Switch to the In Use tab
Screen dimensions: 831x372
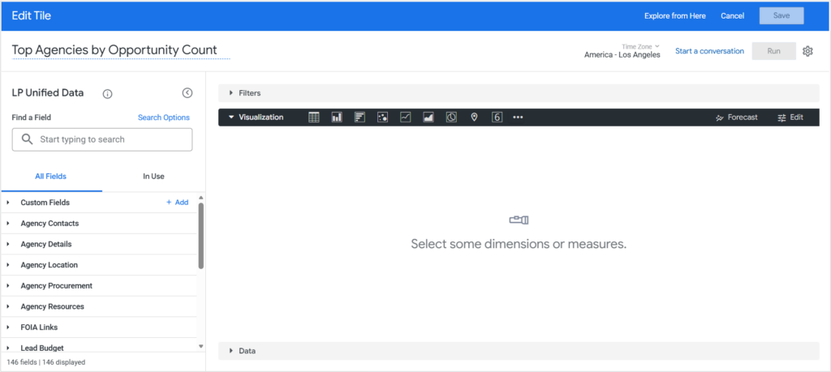(x=153, y=176)
